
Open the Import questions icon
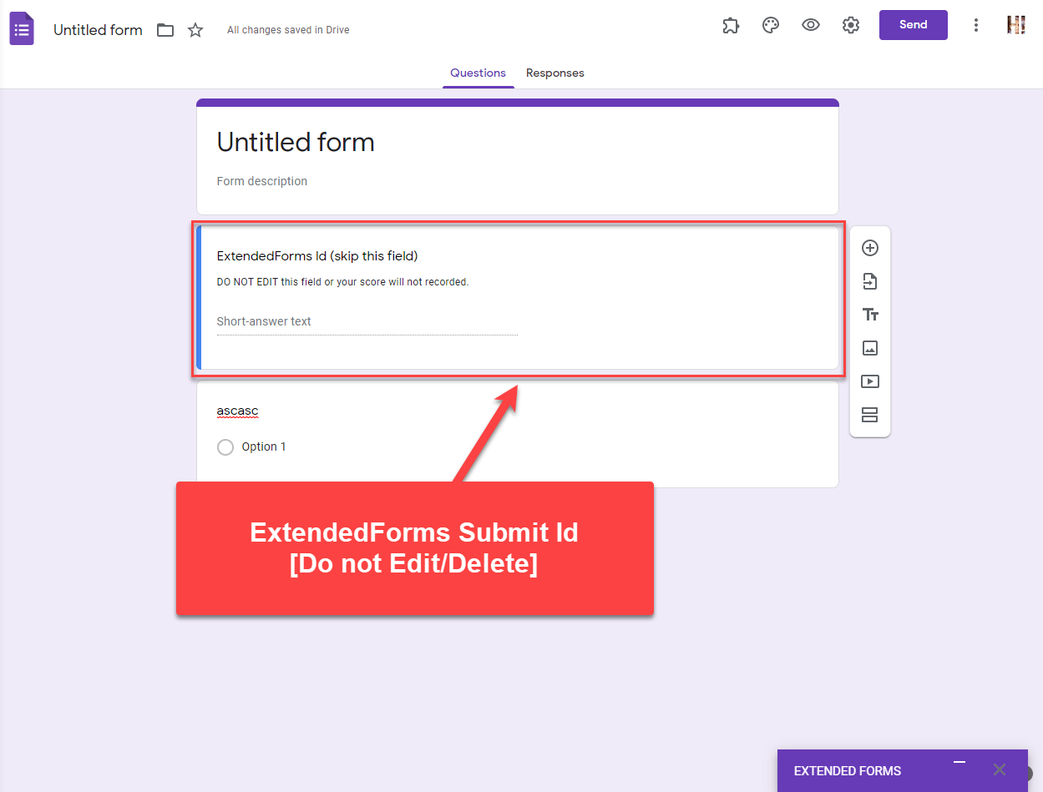[x=870, y=281]
